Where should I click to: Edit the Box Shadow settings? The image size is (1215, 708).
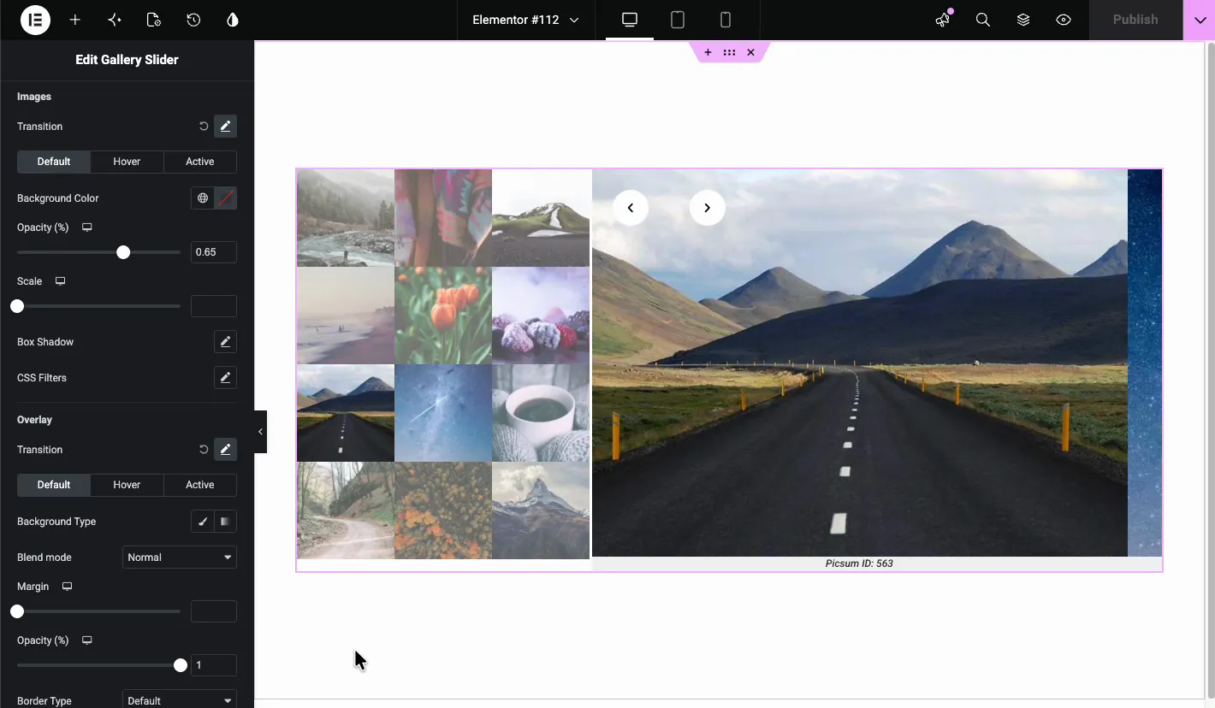coord(225,342)
